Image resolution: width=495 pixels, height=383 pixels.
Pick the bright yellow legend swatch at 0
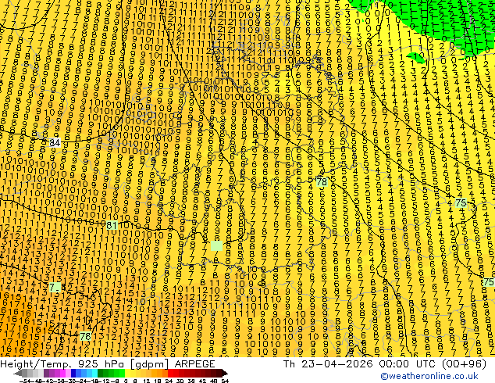click(127, 373)
